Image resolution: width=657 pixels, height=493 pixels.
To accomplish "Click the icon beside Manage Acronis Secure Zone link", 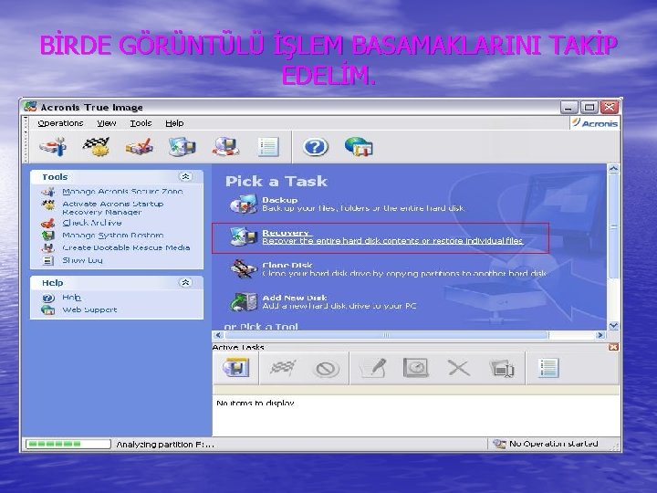I will pos(48,192).
